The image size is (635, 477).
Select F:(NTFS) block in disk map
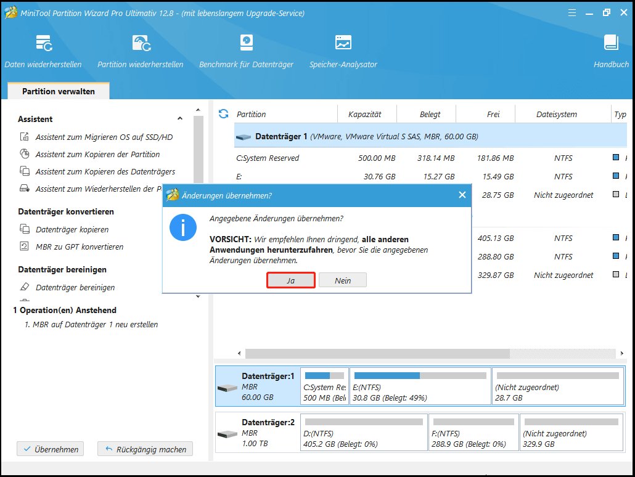point(473,433)
